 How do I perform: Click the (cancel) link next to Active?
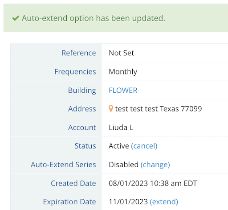(144, 146)
